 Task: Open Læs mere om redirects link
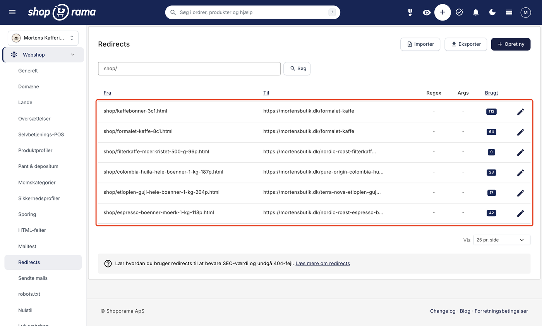322,264
